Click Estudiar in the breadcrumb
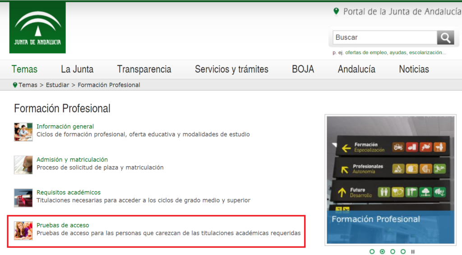462x255 pixels. [x=57, y=85]
